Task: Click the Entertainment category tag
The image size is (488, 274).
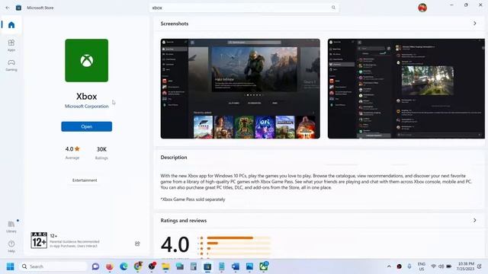Action: (x=85, y=180)
